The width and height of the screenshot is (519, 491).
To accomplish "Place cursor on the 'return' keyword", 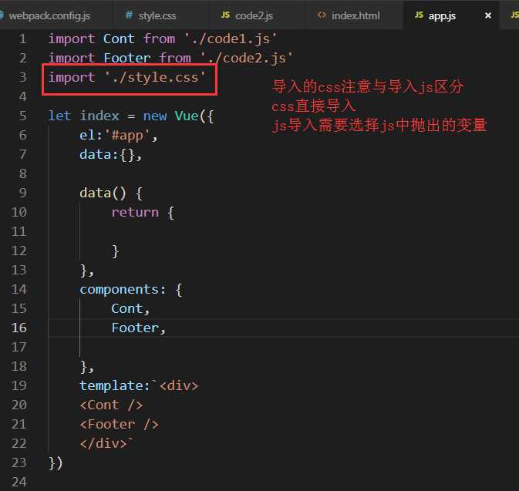I will coord(134,212).
